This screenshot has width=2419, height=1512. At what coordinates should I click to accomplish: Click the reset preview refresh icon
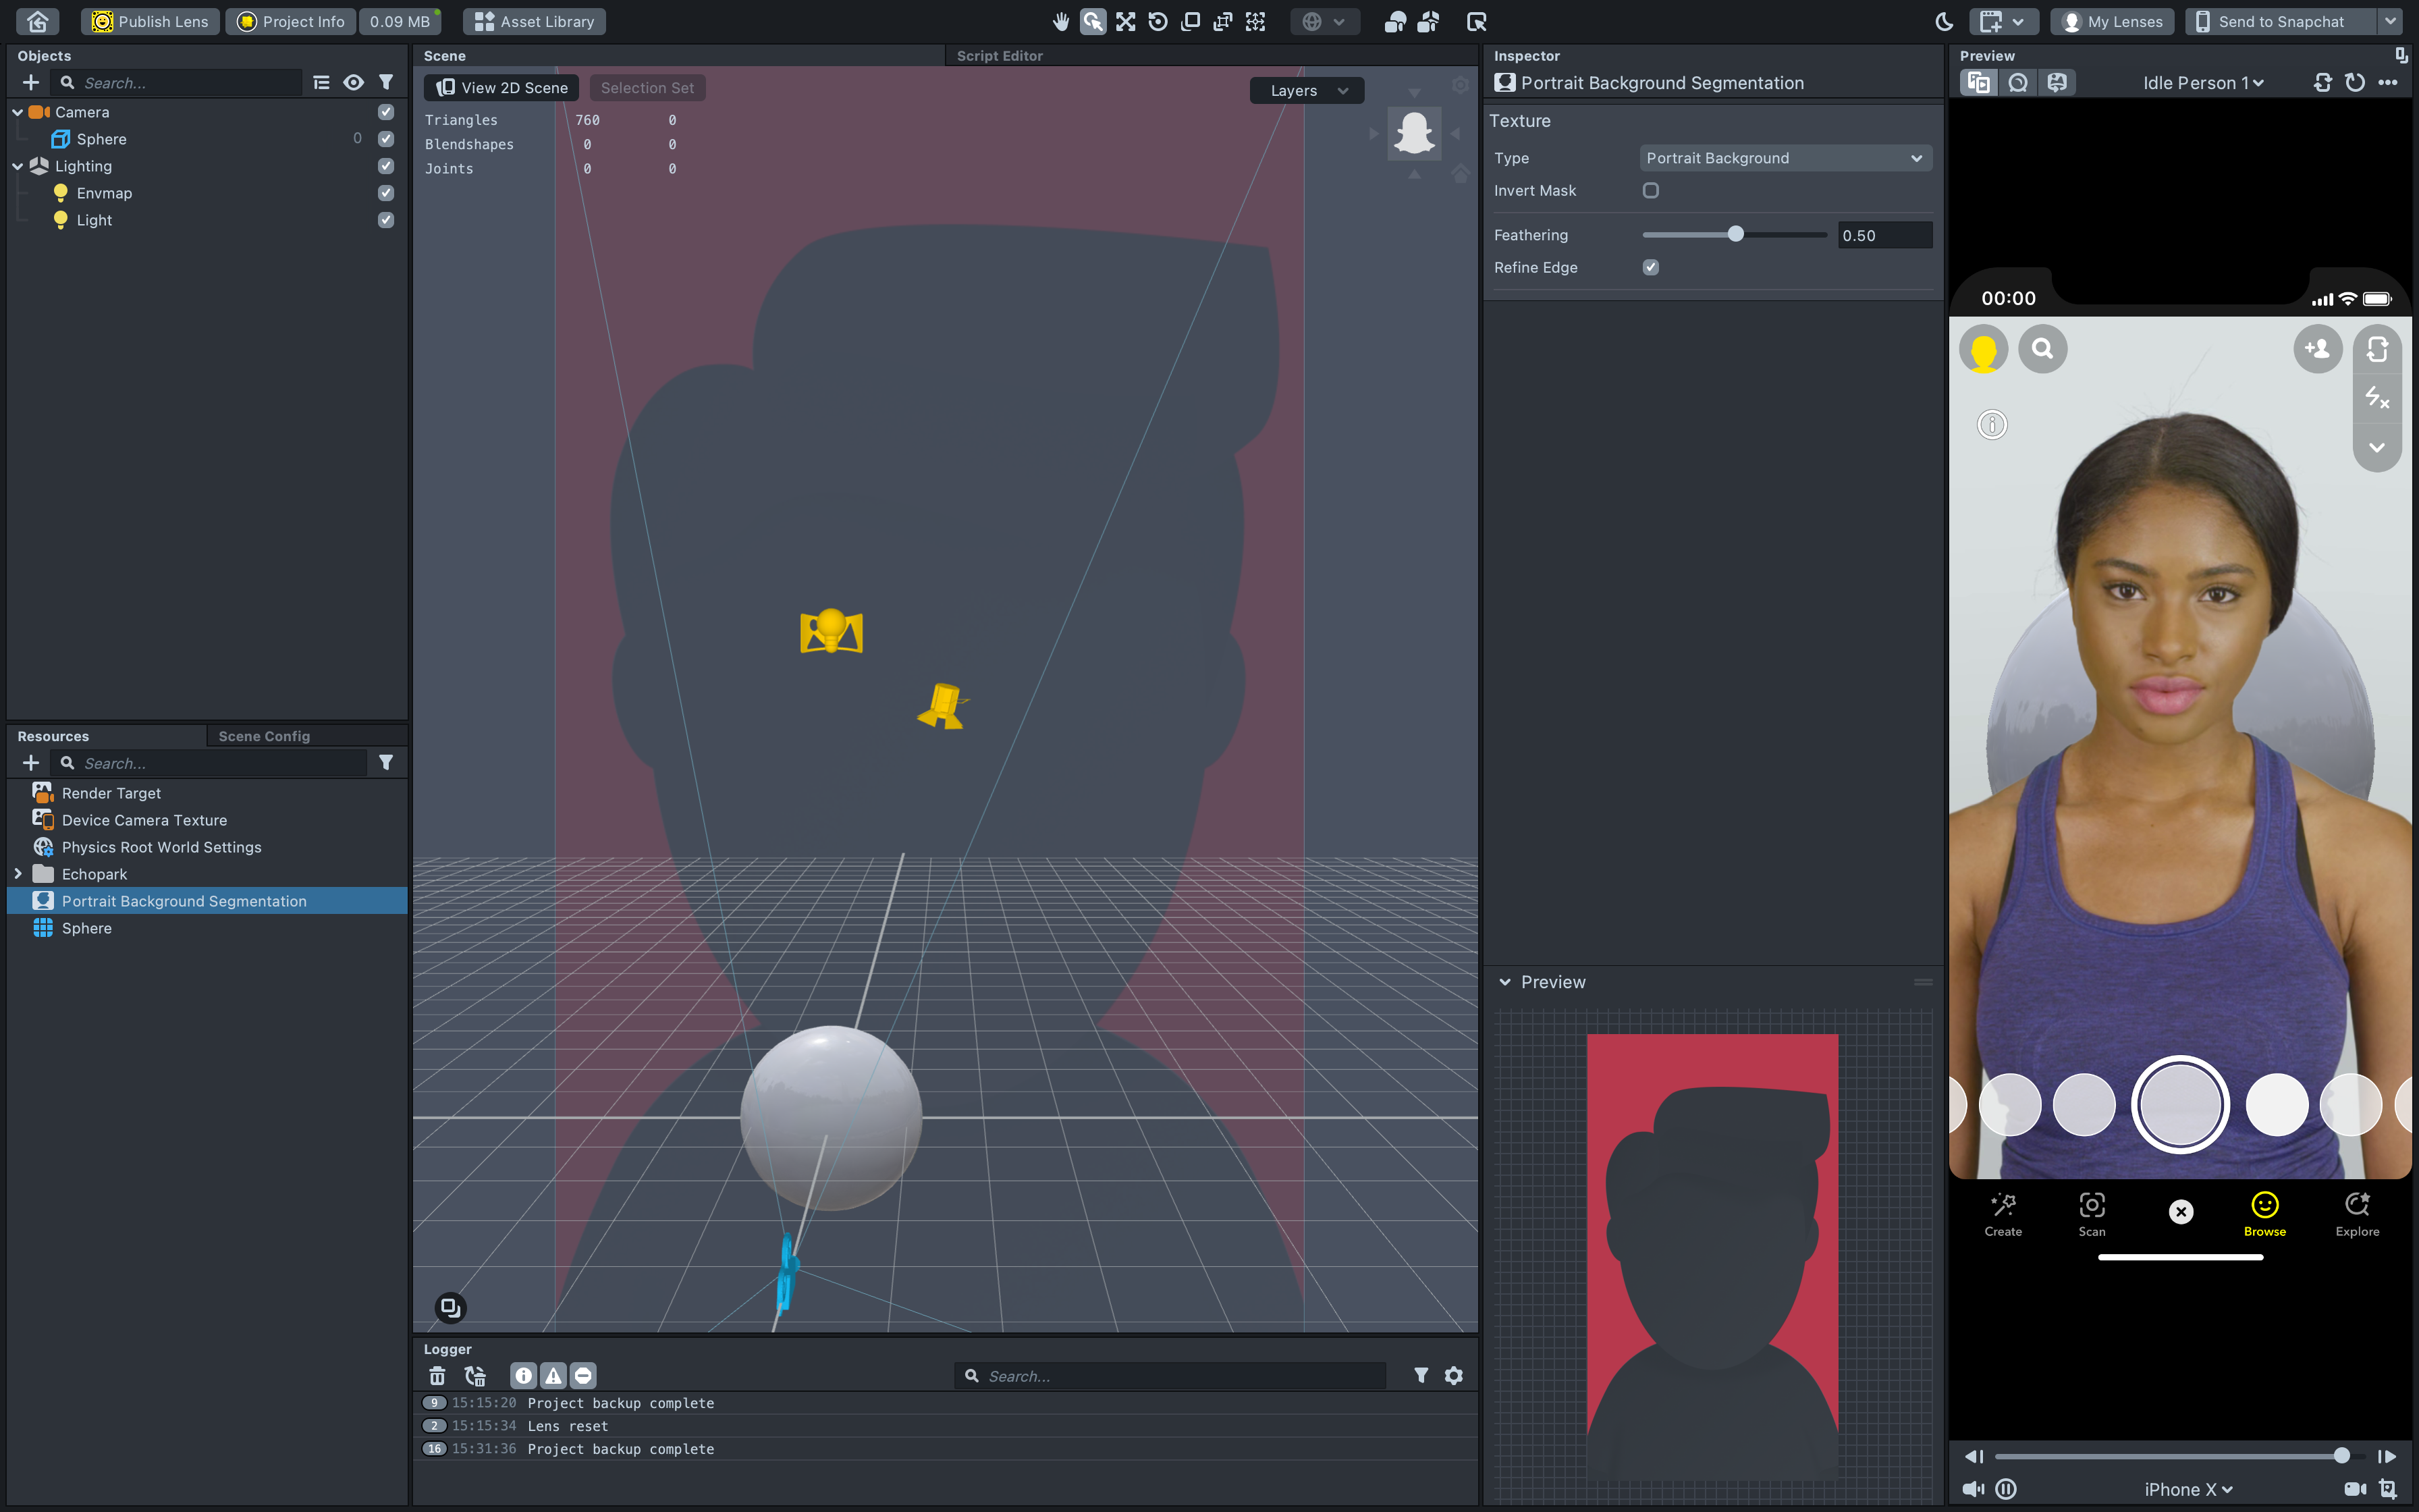2355,83
